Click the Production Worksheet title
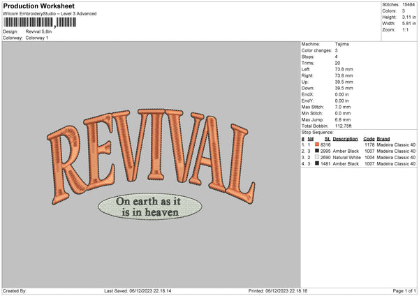The height and width of the screenshot is (296, 419). pyautogui.click(x=38, y=6)
